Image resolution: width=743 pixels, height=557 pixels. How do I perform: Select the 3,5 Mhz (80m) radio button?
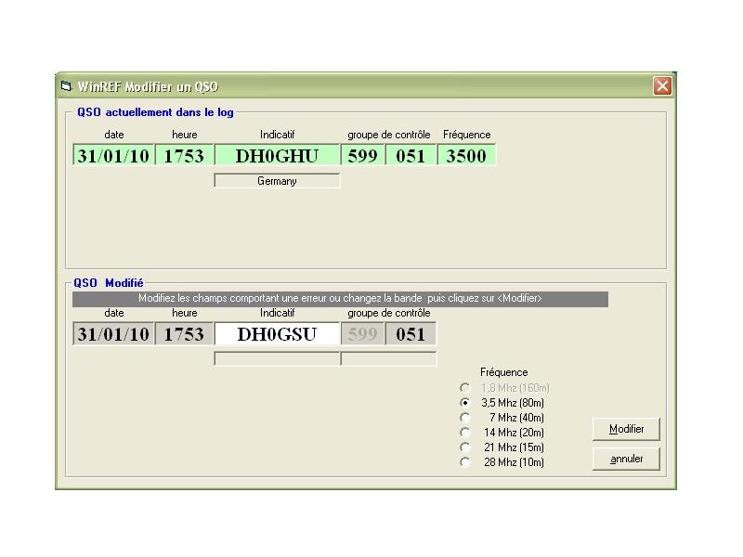click(465, 403)
